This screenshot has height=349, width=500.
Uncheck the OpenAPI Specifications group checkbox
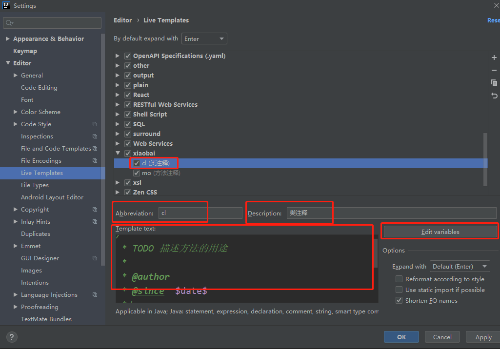(x=128, y=56)
